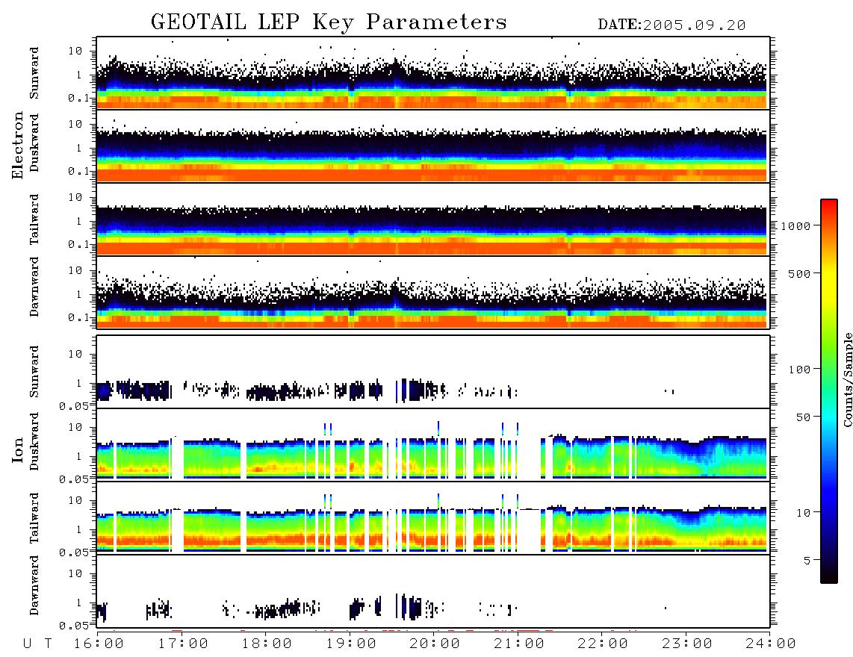Click the Electron "Tailward" axis label
The image size is (853, 657).
point(34,219)
